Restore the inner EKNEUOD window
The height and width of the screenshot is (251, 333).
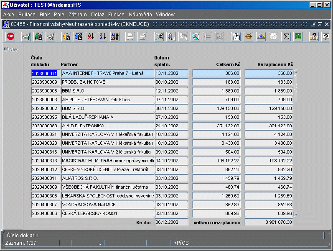(320, 24)
